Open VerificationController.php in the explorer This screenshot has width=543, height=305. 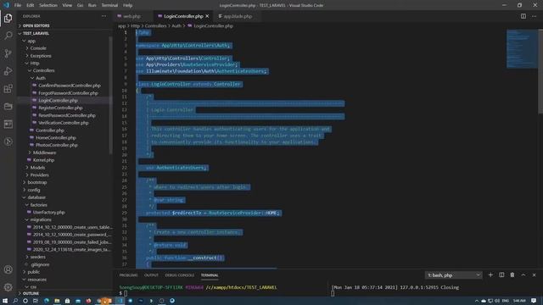click(x=64, y=123)
